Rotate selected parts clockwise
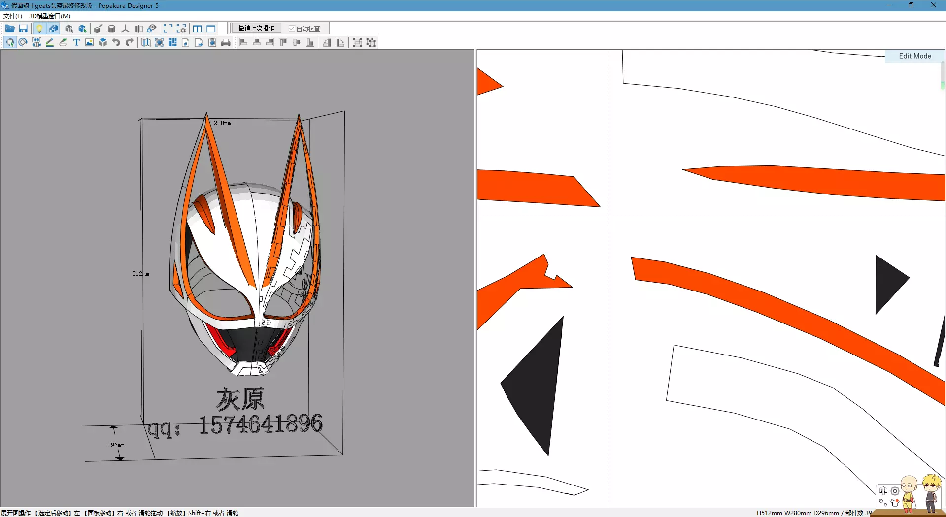The height and width of the screenshot is (517, 946). (340, 42)
